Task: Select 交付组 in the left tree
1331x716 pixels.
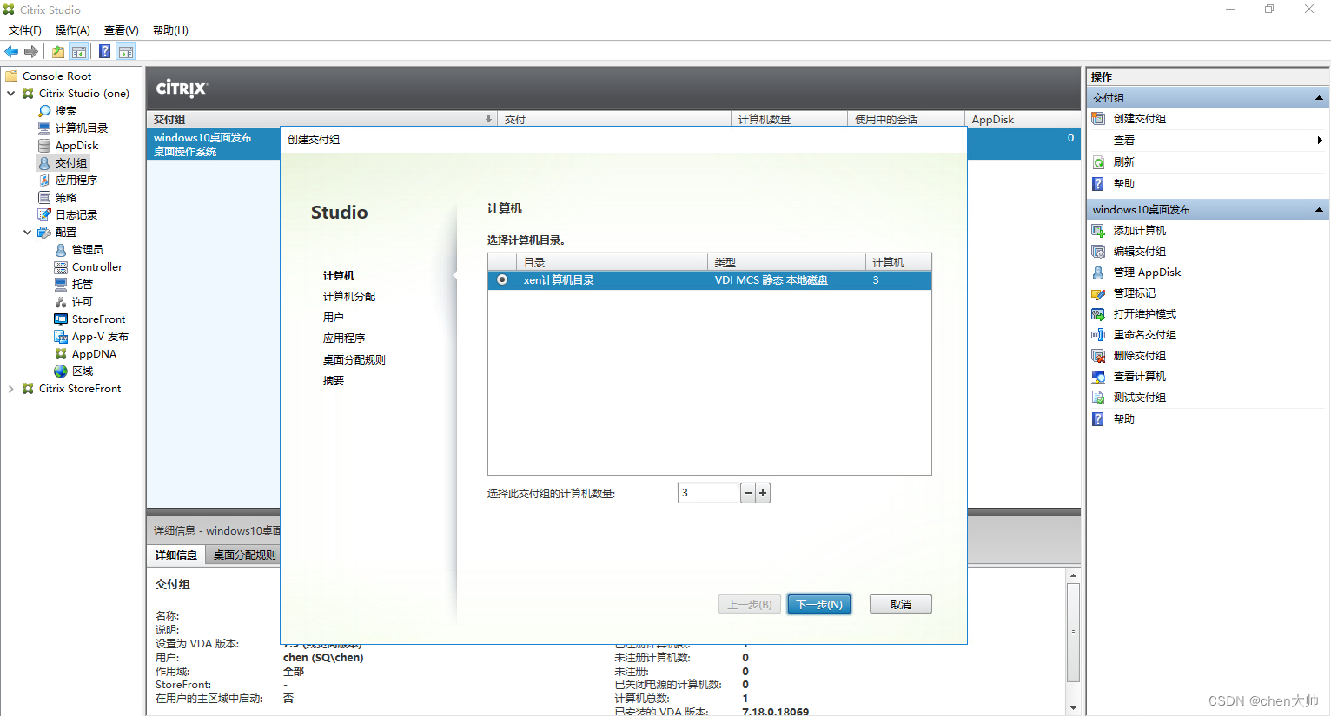Action: point(71,163)
